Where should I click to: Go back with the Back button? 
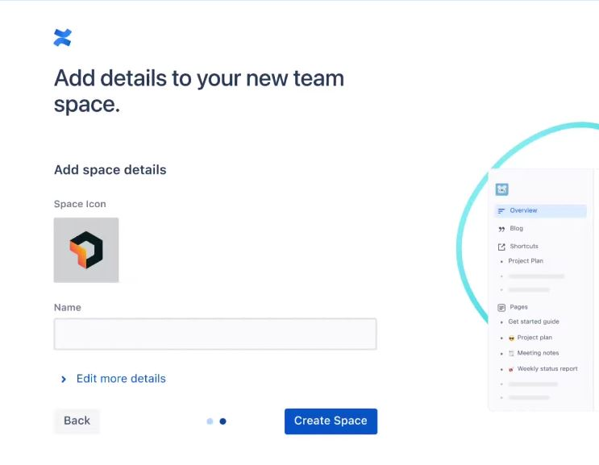click(x=77, y=421)
